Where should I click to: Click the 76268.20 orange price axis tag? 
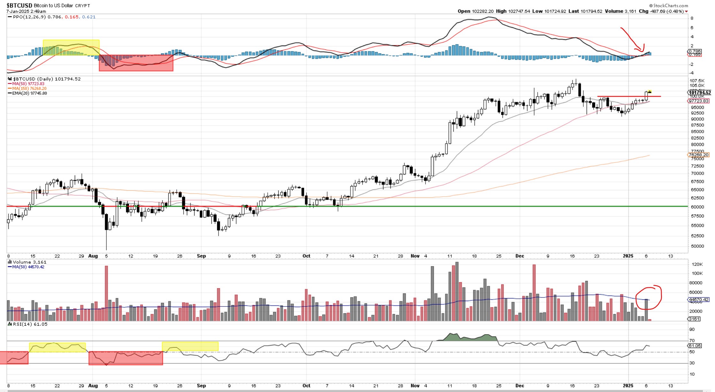[698, 155]
